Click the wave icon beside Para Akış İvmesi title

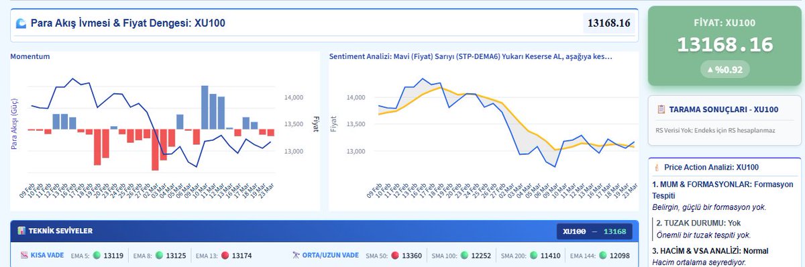[x=21, y=23]
